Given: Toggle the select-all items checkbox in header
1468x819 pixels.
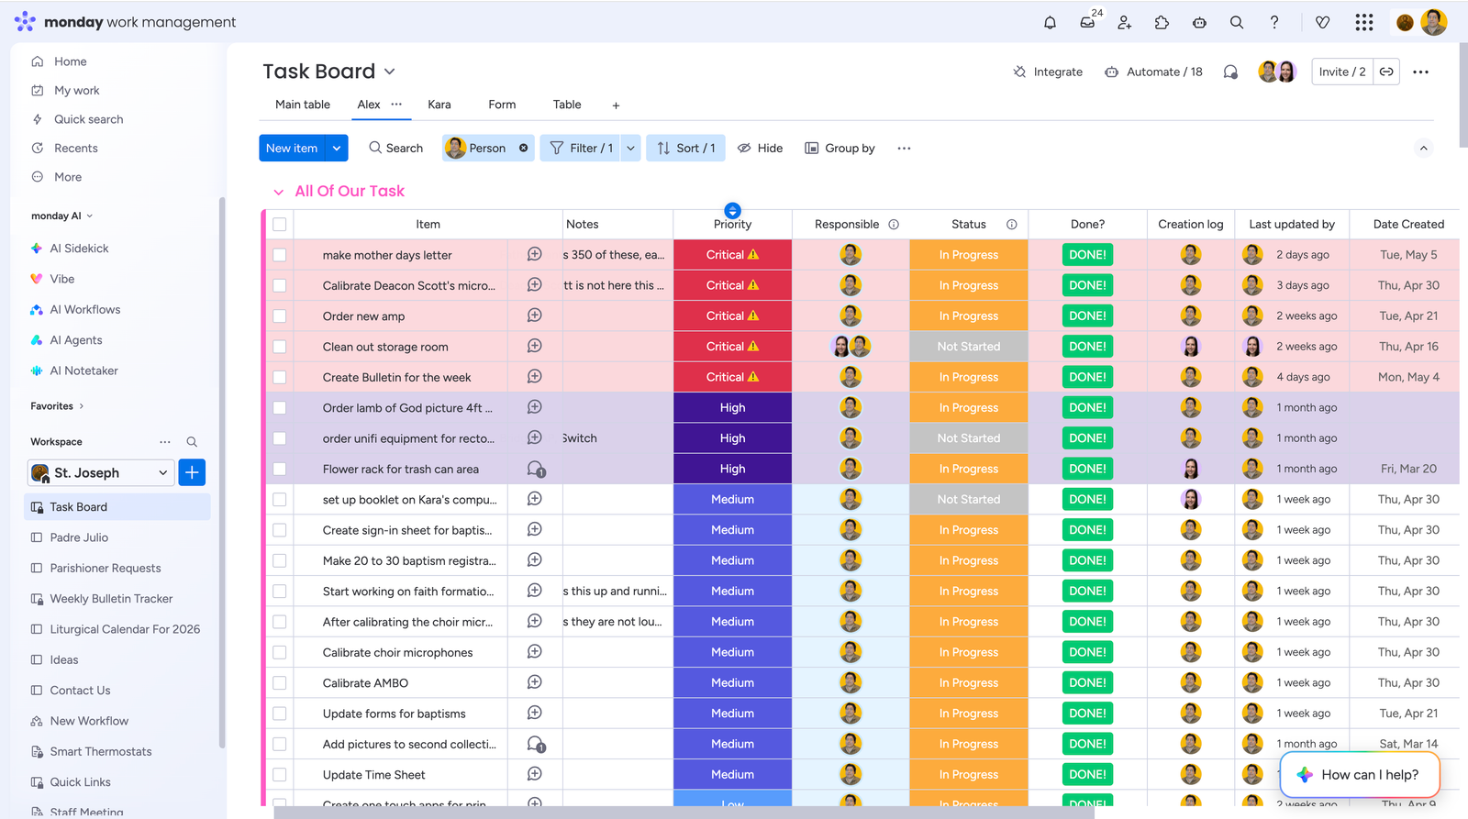Looking at the screenshot, I should tap(280, 224).
